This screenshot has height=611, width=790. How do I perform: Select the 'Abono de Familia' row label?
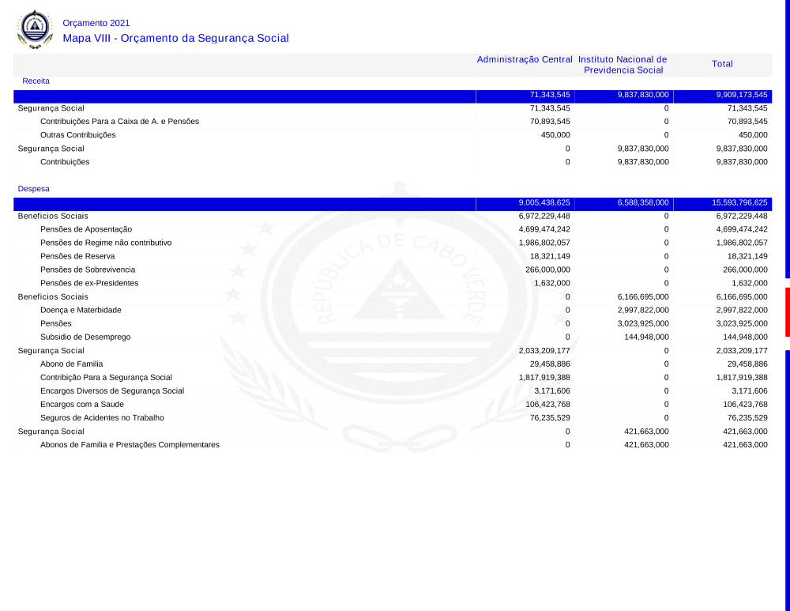point(71,364)
